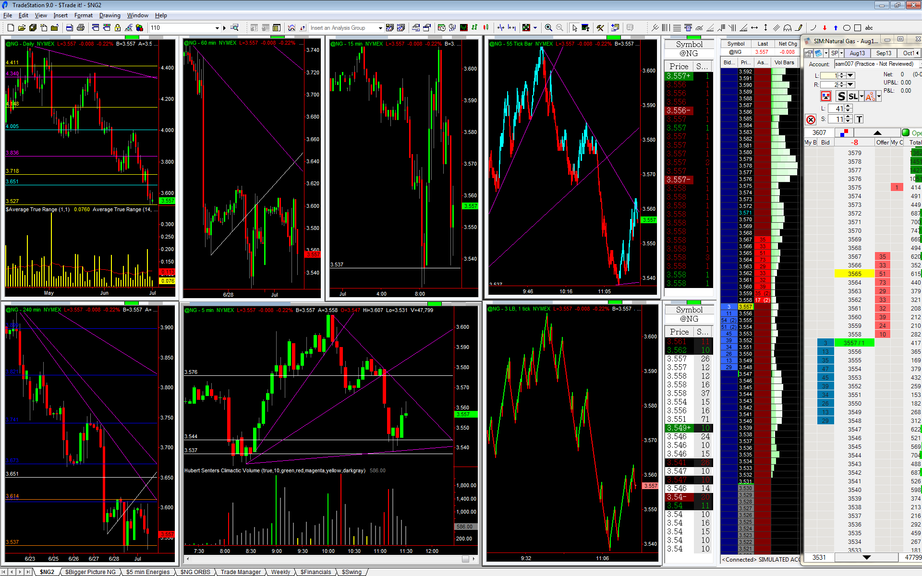Open the Help menu
Image resolution: width=922 pixels, height=576 pixels.
(161, 15)
